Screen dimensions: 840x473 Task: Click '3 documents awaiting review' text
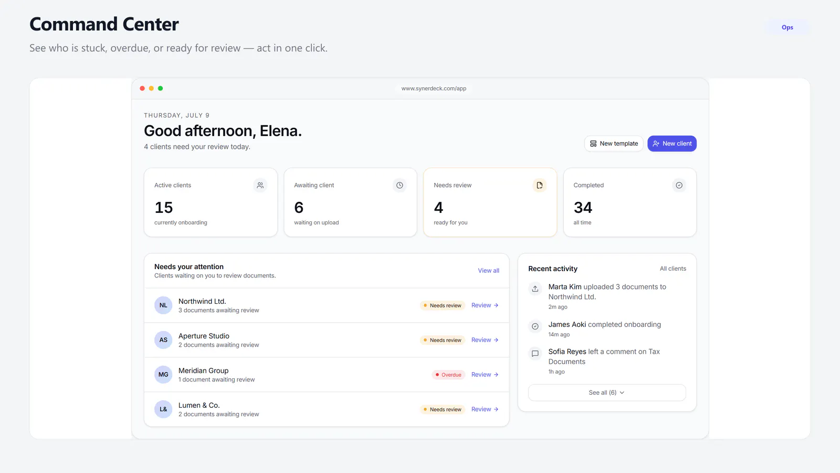tap(218, 311)
